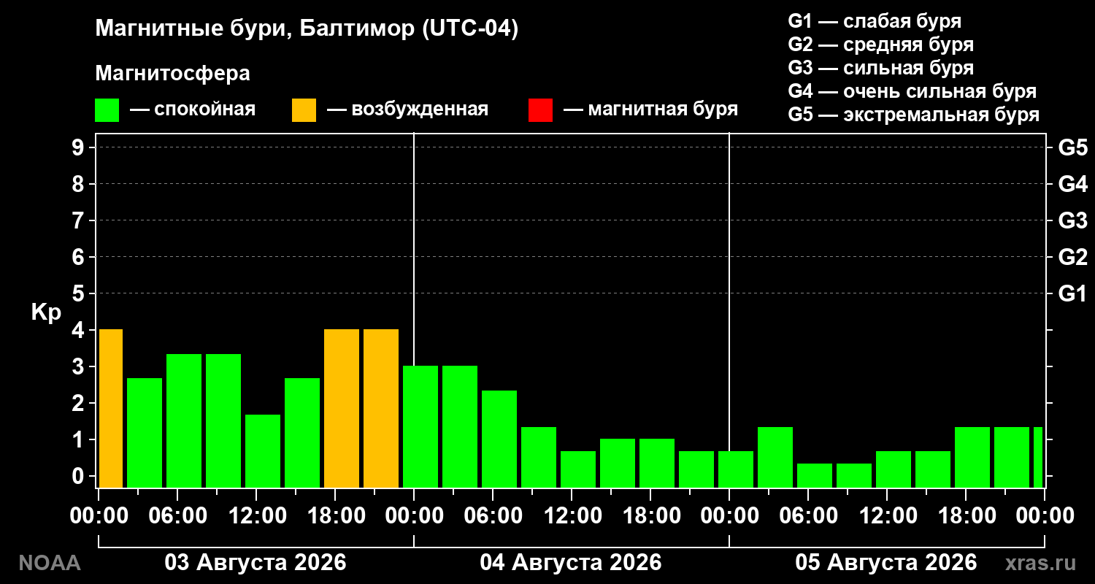This screenshot has height=584, width=1095.
Task: Select the 03 Августа 2026 date label
Action: click(x=255, y=563)
